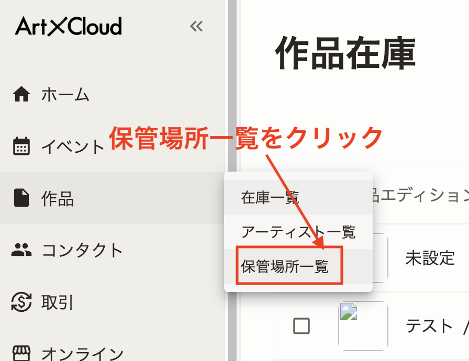Click the people icon for コンタクト
The image size is (469, 361).
click(x=21, y=250)
